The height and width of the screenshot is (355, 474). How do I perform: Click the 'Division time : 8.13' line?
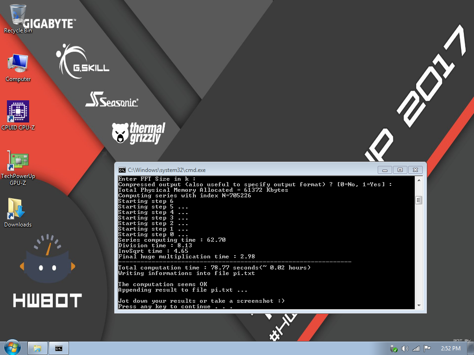155,245
